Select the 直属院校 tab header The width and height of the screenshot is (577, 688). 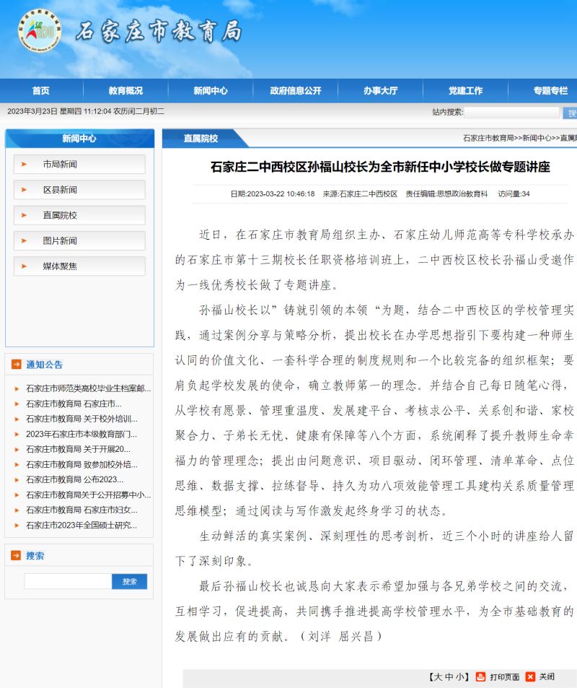(201, 138)
